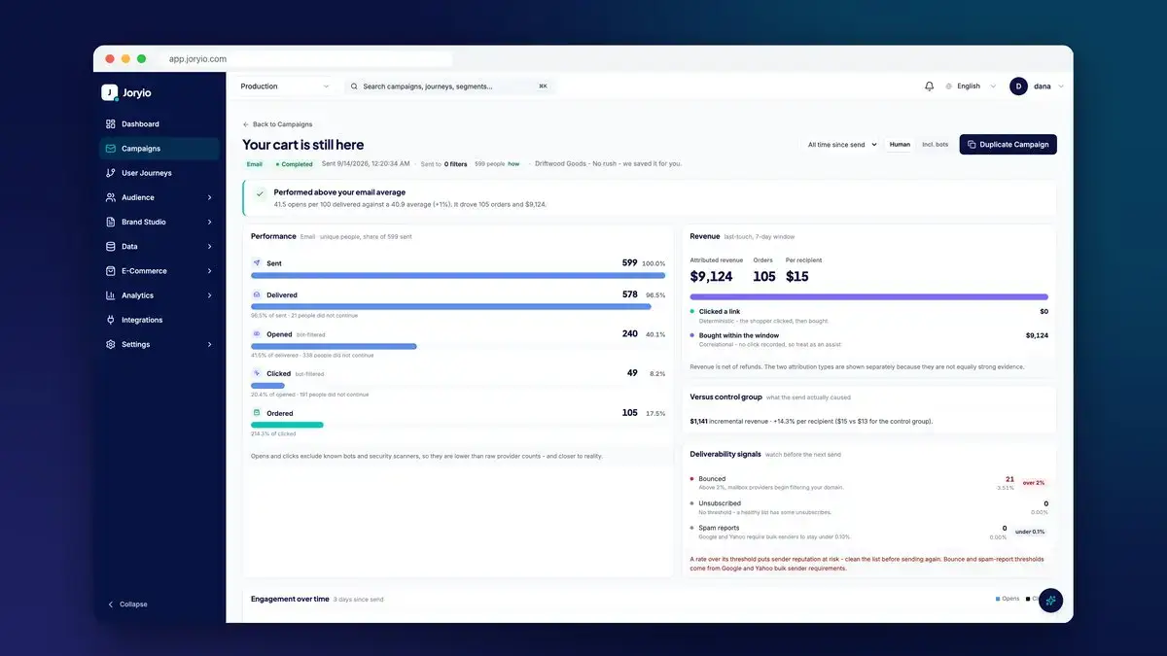1167x656 pixels.
Task: Click the Analytics bar chart icon
Action: click(111, 295)
